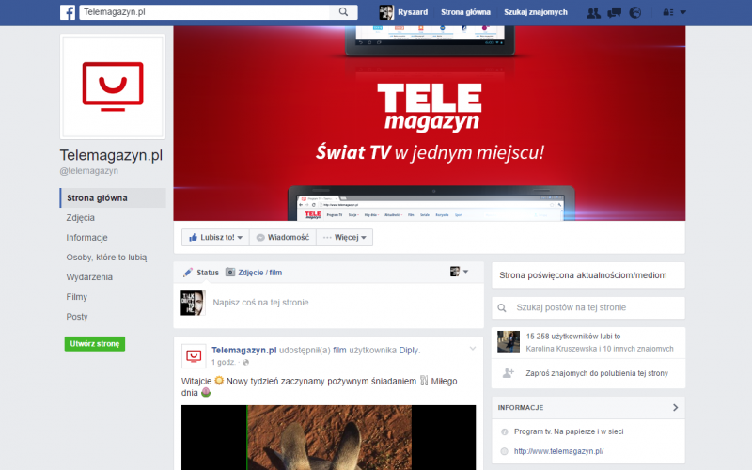Expand the INFORMACJE section arrow

point(675,408)
